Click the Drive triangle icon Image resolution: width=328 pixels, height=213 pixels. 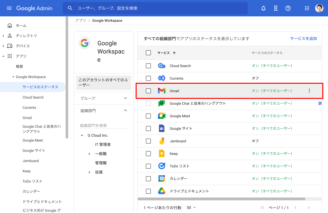162,191
